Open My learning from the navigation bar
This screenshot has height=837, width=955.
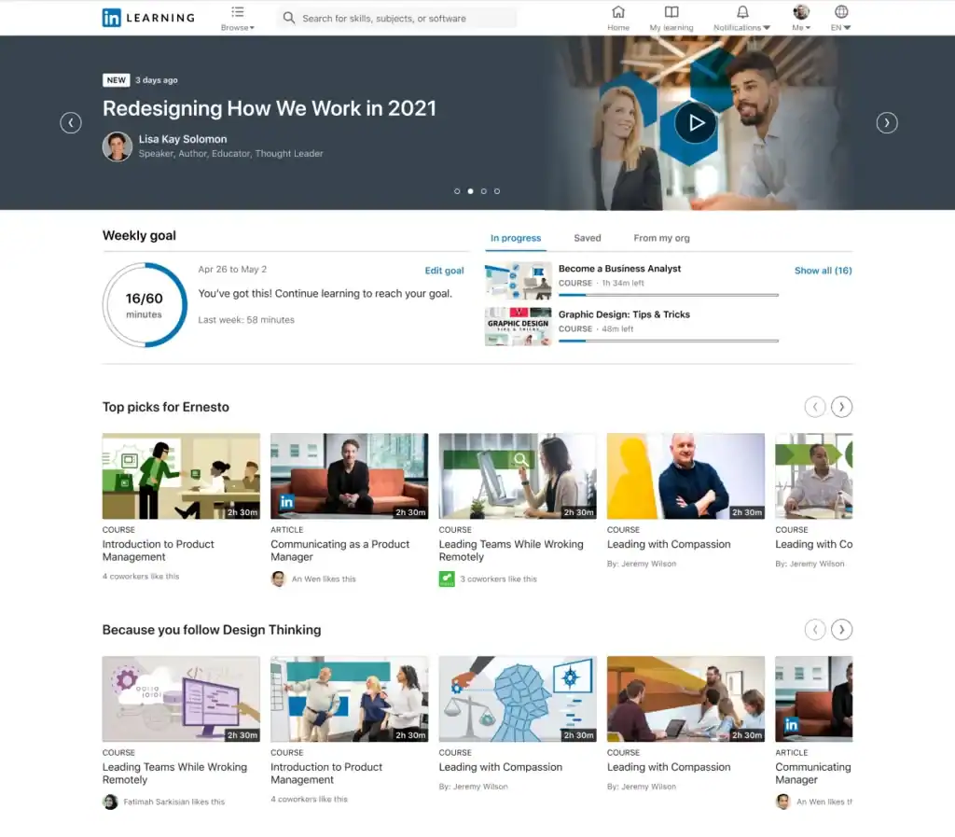pos(671,16)
